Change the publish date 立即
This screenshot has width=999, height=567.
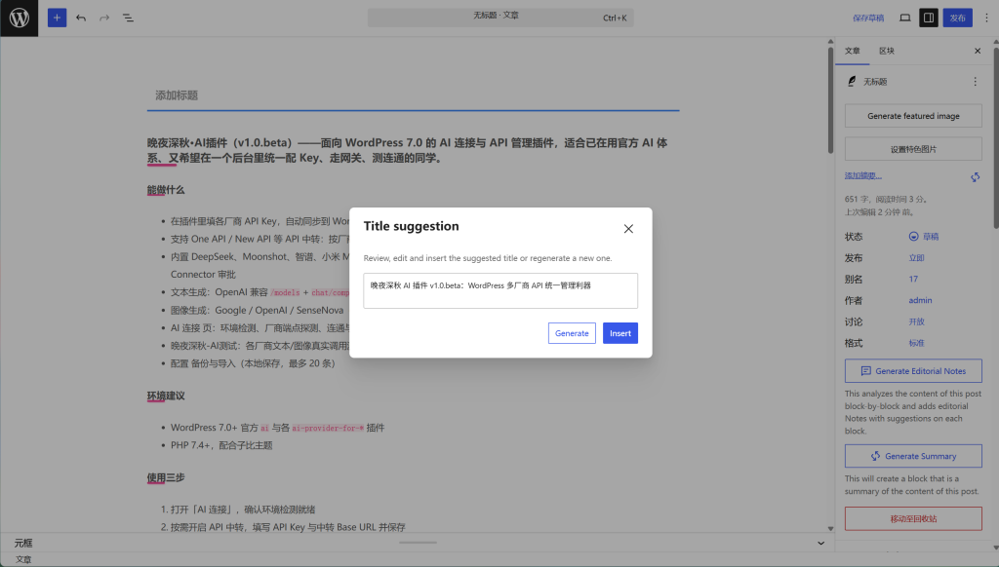pos(916,258)
